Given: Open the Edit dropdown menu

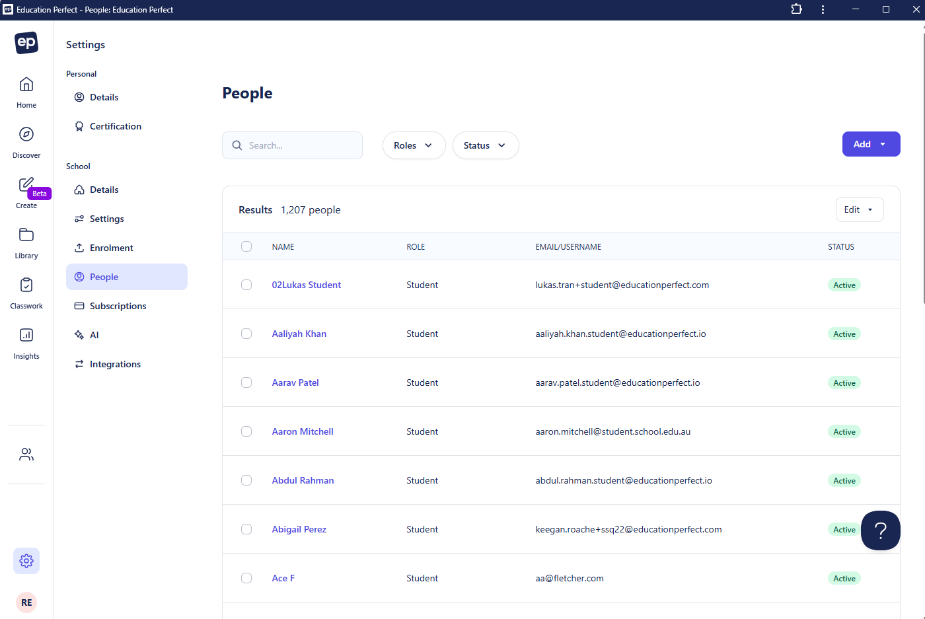Looking at the screenshot, I should (860, 209).
